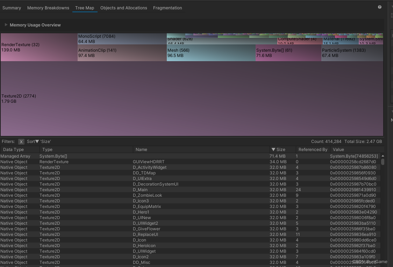
Task: Click the scrollbar up arrow in table
Action: coord(383,156)
